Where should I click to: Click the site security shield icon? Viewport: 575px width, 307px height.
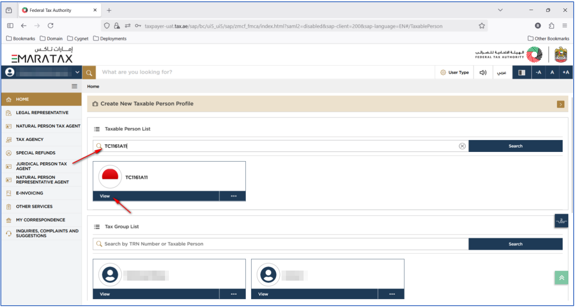point(107,26)
